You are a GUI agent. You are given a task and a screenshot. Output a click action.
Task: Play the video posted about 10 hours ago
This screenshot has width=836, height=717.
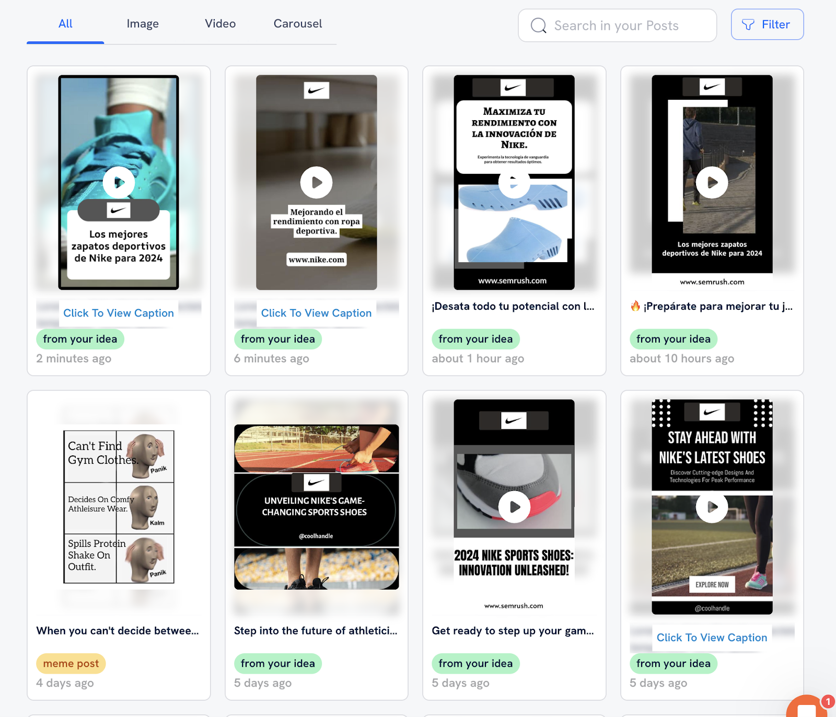(712, 182)
